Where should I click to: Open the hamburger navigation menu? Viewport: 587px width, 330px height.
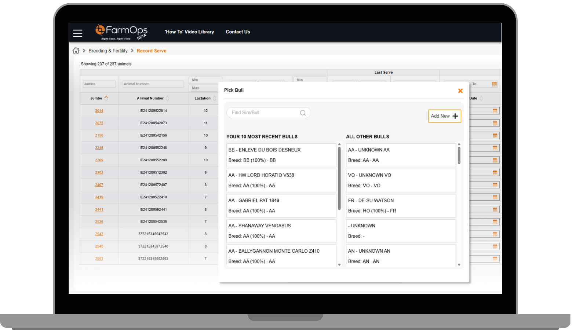click(x=78, y=33)
